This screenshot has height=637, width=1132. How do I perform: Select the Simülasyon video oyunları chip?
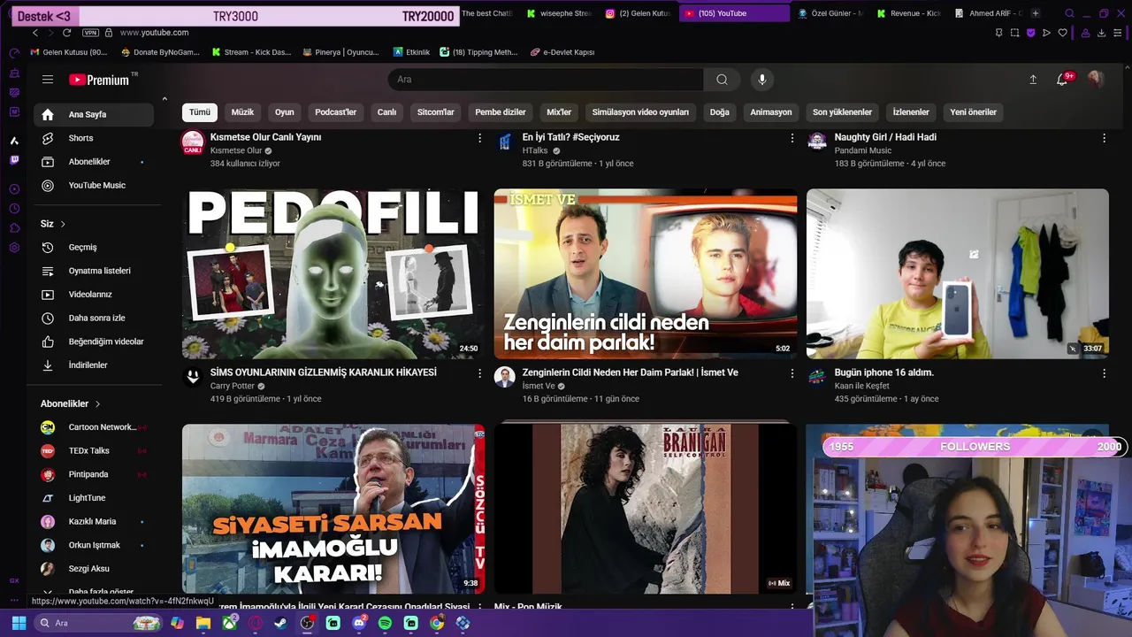point(640,112)
